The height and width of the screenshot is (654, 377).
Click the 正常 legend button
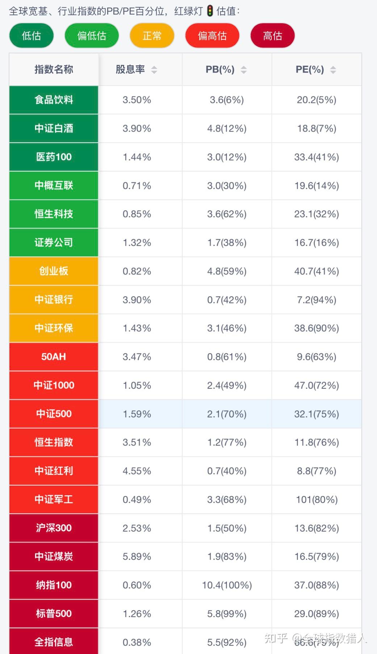coord(152,35)
